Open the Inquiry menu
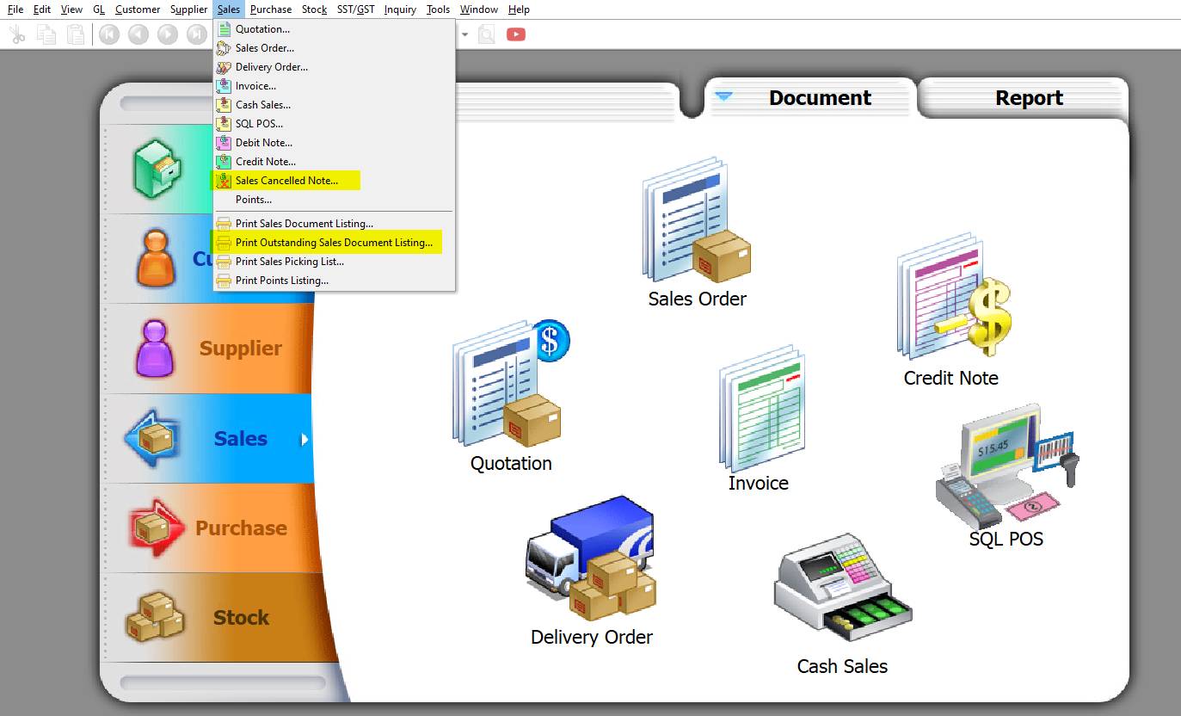This screenshot has width=1181, height=716. point(399,9)
